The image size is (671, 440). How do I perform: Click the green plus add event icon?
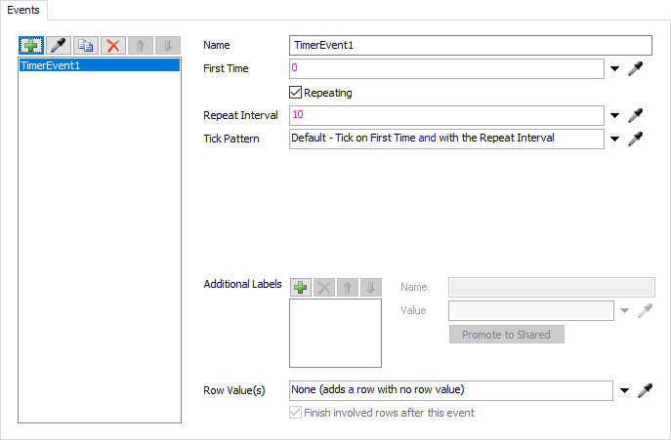pos(31,46)
